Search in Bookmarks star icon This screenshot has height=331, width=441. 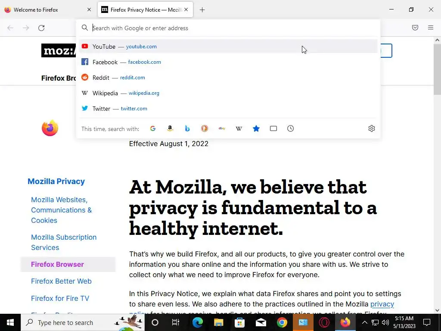(x=256, y=128)
